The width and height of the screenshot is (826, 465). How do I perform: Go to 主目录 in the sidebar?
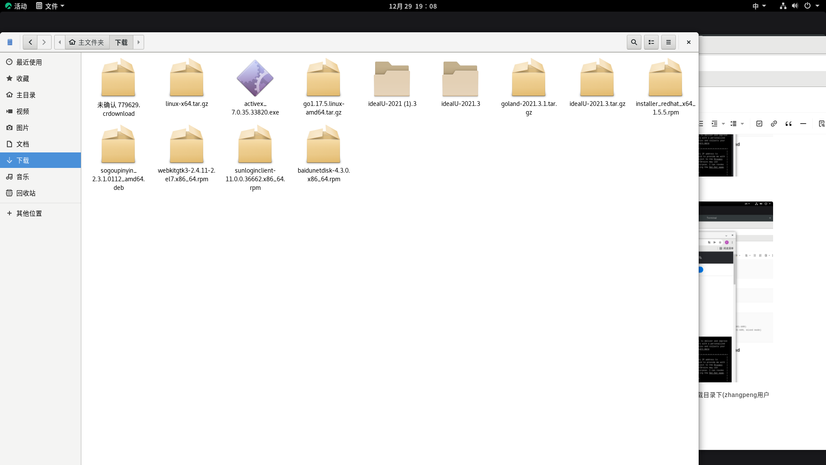[40, 95]
